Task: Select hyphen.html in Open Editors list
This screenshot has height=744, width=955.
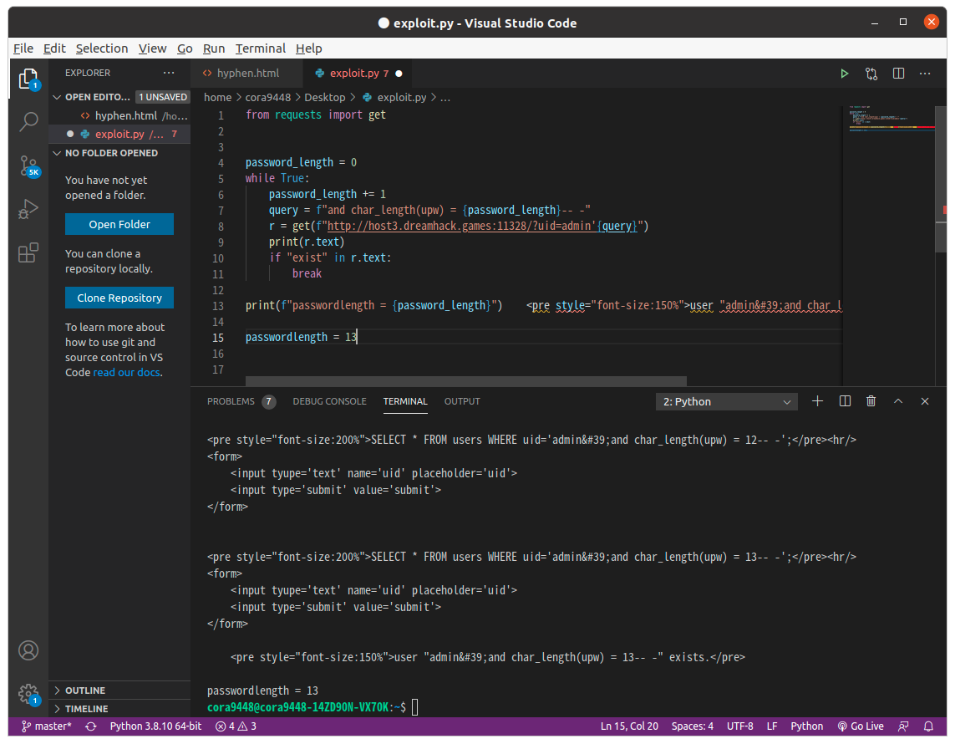Action: [x=120, y=115]
